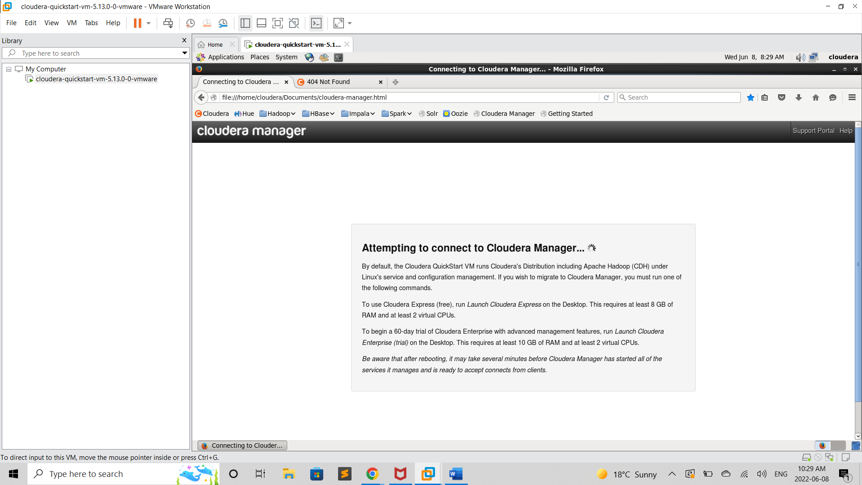Click the Support Portal link
The image size is (862, 485).
click(813, 131)
